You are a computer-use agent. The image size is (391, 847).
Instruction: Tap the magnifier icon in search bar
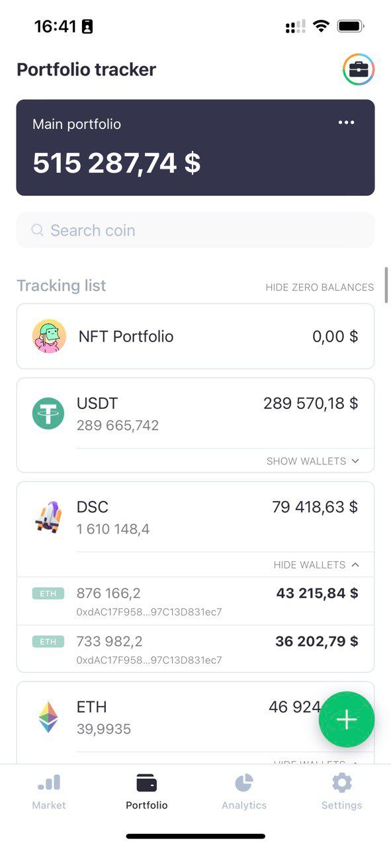pyautogui.click(x=38, y=230)
